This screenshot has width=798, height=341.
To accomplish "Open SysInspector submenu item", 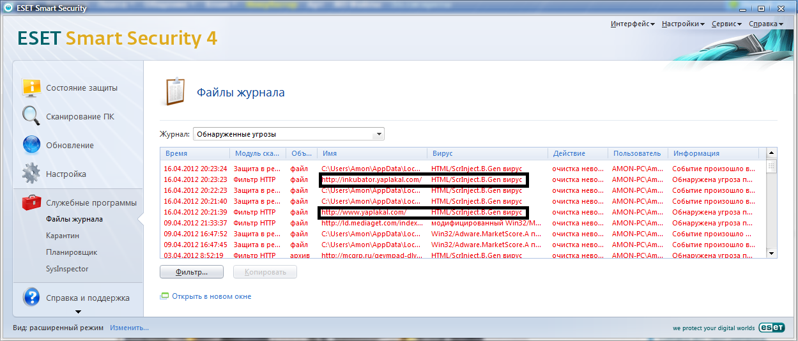I will coord(67,269).
